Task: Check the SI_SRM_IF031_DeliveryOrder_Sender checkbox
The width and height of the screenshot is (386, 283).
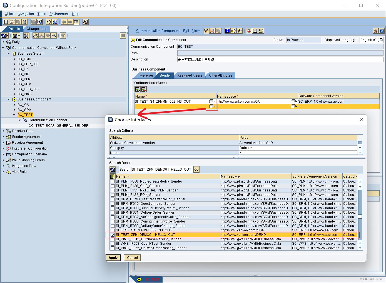Action: [x=113, y=213]
